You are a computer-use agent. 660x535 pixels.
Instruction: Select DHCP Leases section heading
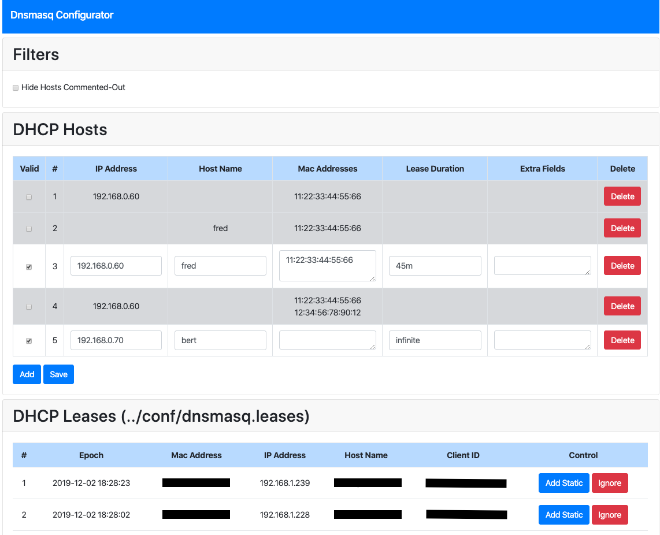(161, 417)
